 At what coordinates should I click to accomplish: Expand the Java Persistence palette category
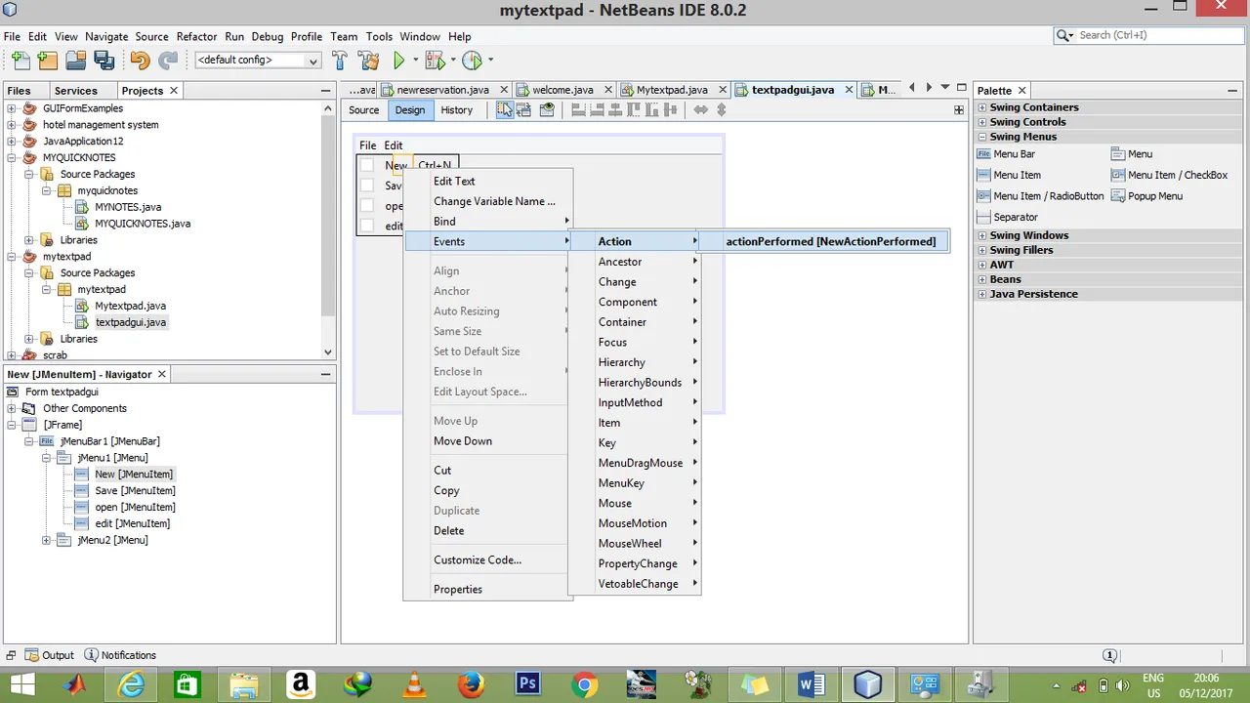982,294
